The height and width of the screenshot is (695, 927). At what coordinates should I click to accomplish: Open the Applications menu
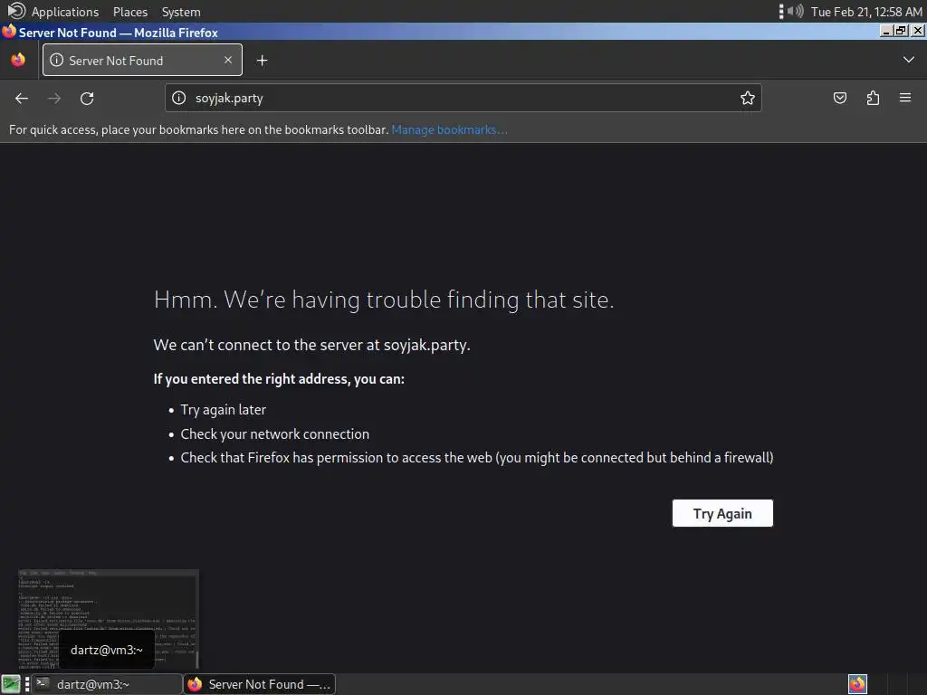pyautogui.click(x=65, y=12)
